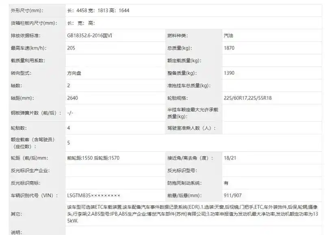
Task: Select the anti-lock braking value 有
Action: 226,183
